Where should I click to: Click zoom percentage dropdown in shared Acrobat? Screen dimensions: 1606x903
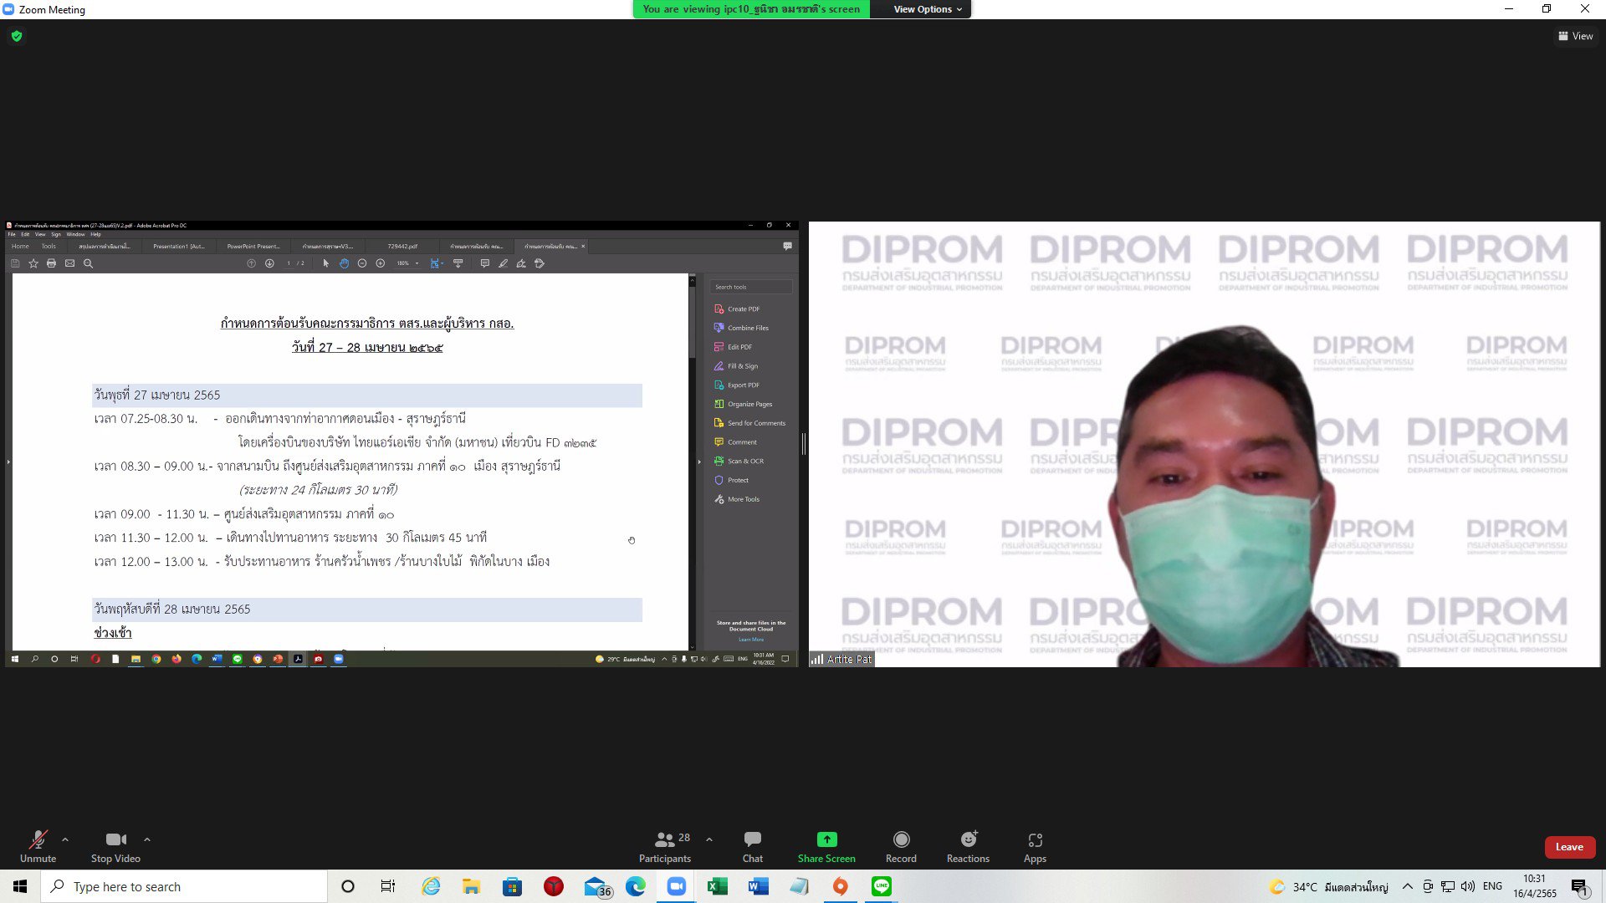click(x=407, y=263)
